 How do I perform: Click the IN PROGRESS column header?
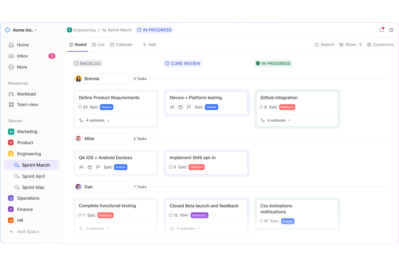(x=273, y=64)
